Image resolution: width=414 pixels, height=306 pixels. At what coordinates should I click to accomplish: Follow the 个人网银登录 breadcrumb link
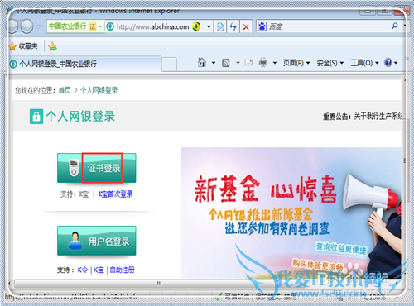[99, 90]
